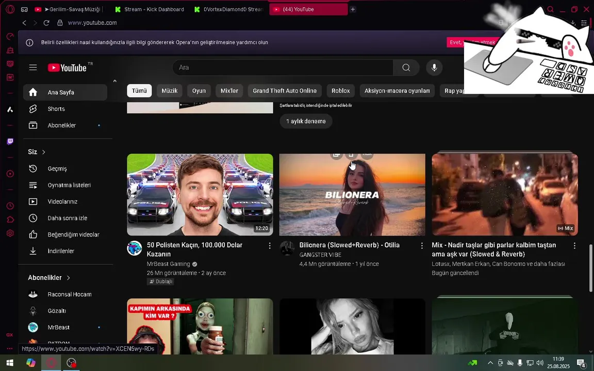The image size is (594, 371).
Task: Open Twitch in the Opera sidebar
Action: (10, 141)
